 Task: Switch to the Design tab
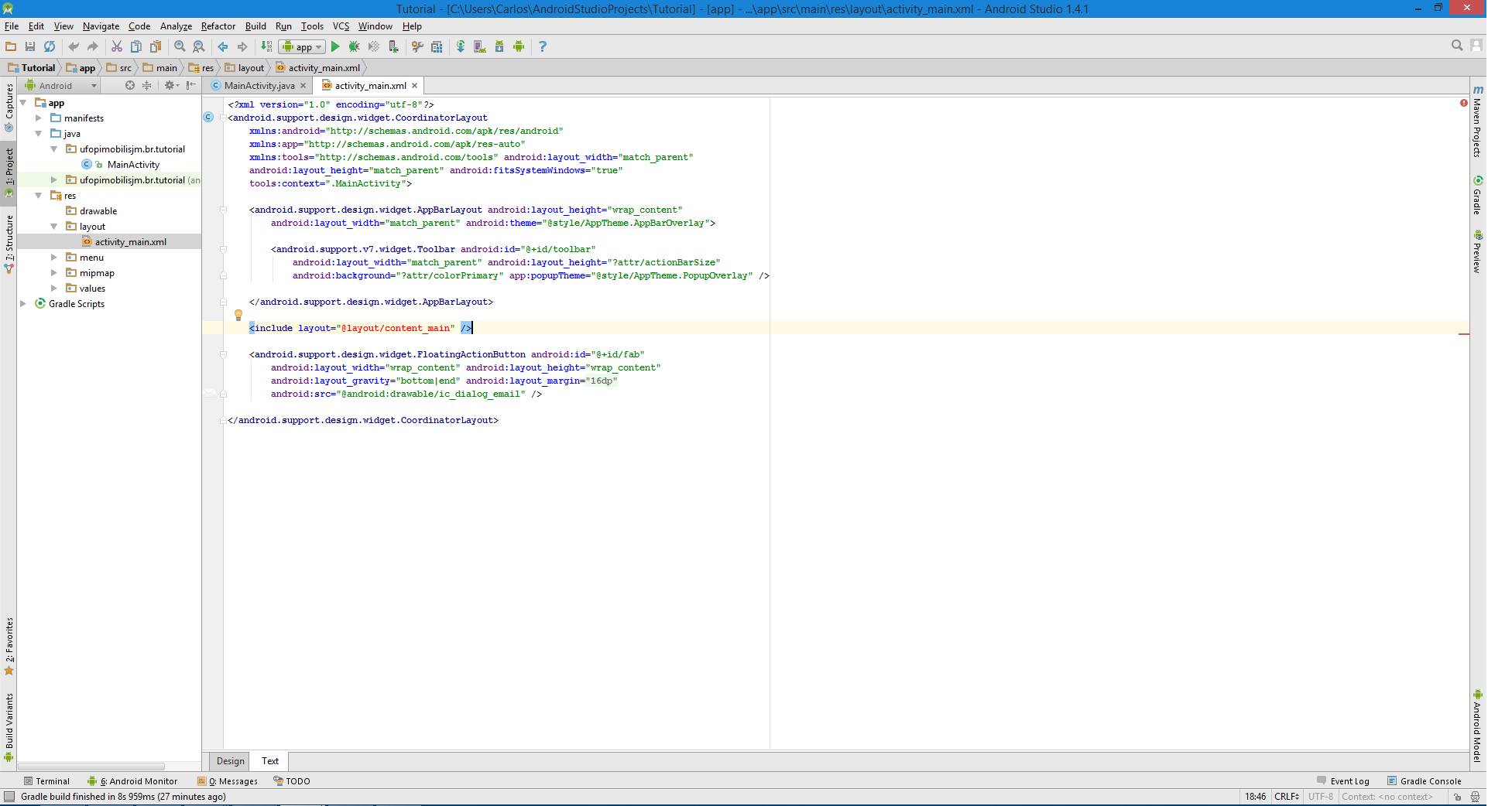230,761
